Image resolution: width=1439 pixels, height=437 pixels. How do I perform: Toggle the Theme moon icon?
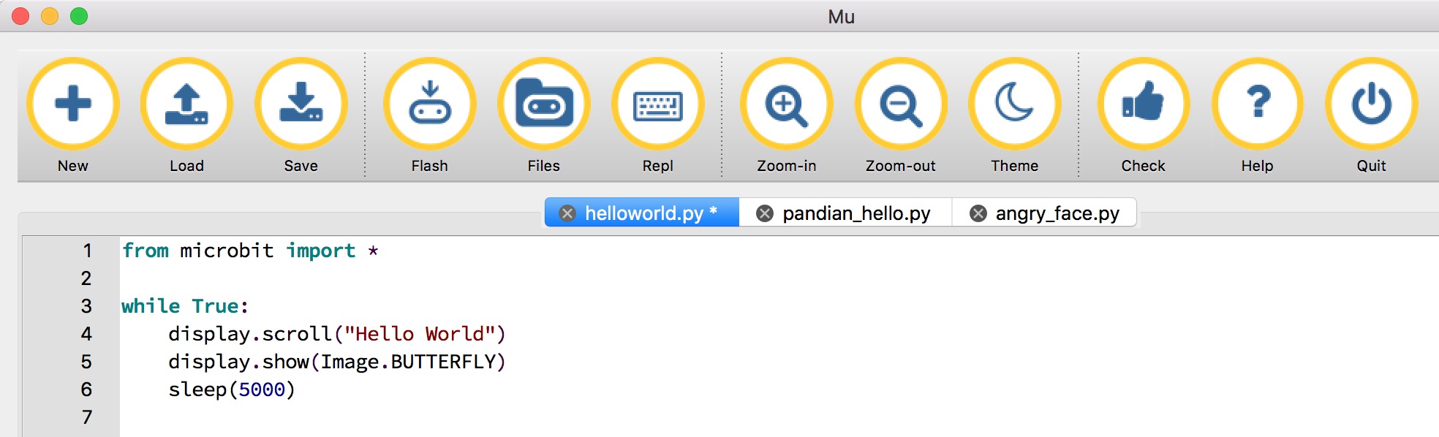[1015, 104]
